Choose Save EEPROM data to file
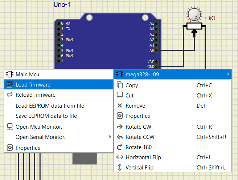 (x=46, y=116)
